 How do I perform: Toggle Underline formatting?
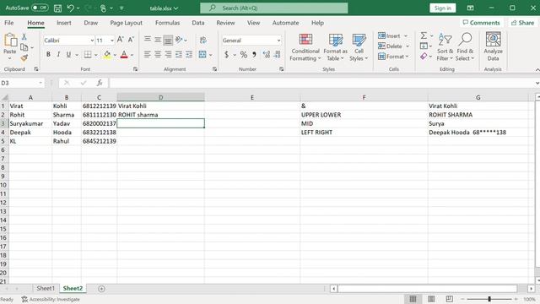click(68, 54)
